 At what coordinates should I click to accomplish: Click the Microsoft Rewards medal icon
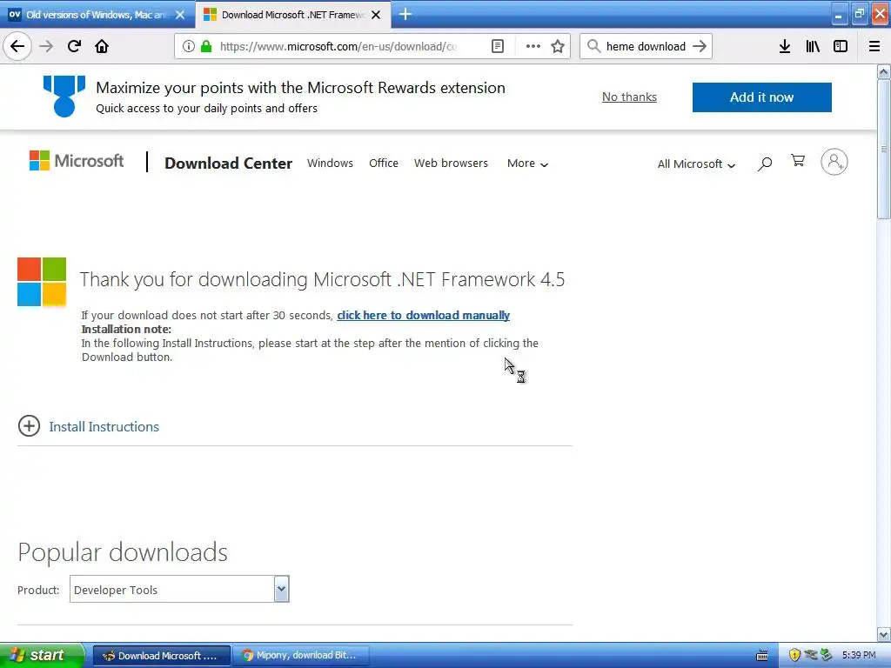(64, 96)
